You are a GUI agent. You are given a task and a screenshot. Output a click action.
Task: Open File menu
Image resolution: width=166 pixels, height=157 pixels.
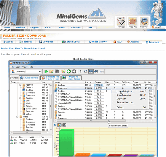(12, 67)
